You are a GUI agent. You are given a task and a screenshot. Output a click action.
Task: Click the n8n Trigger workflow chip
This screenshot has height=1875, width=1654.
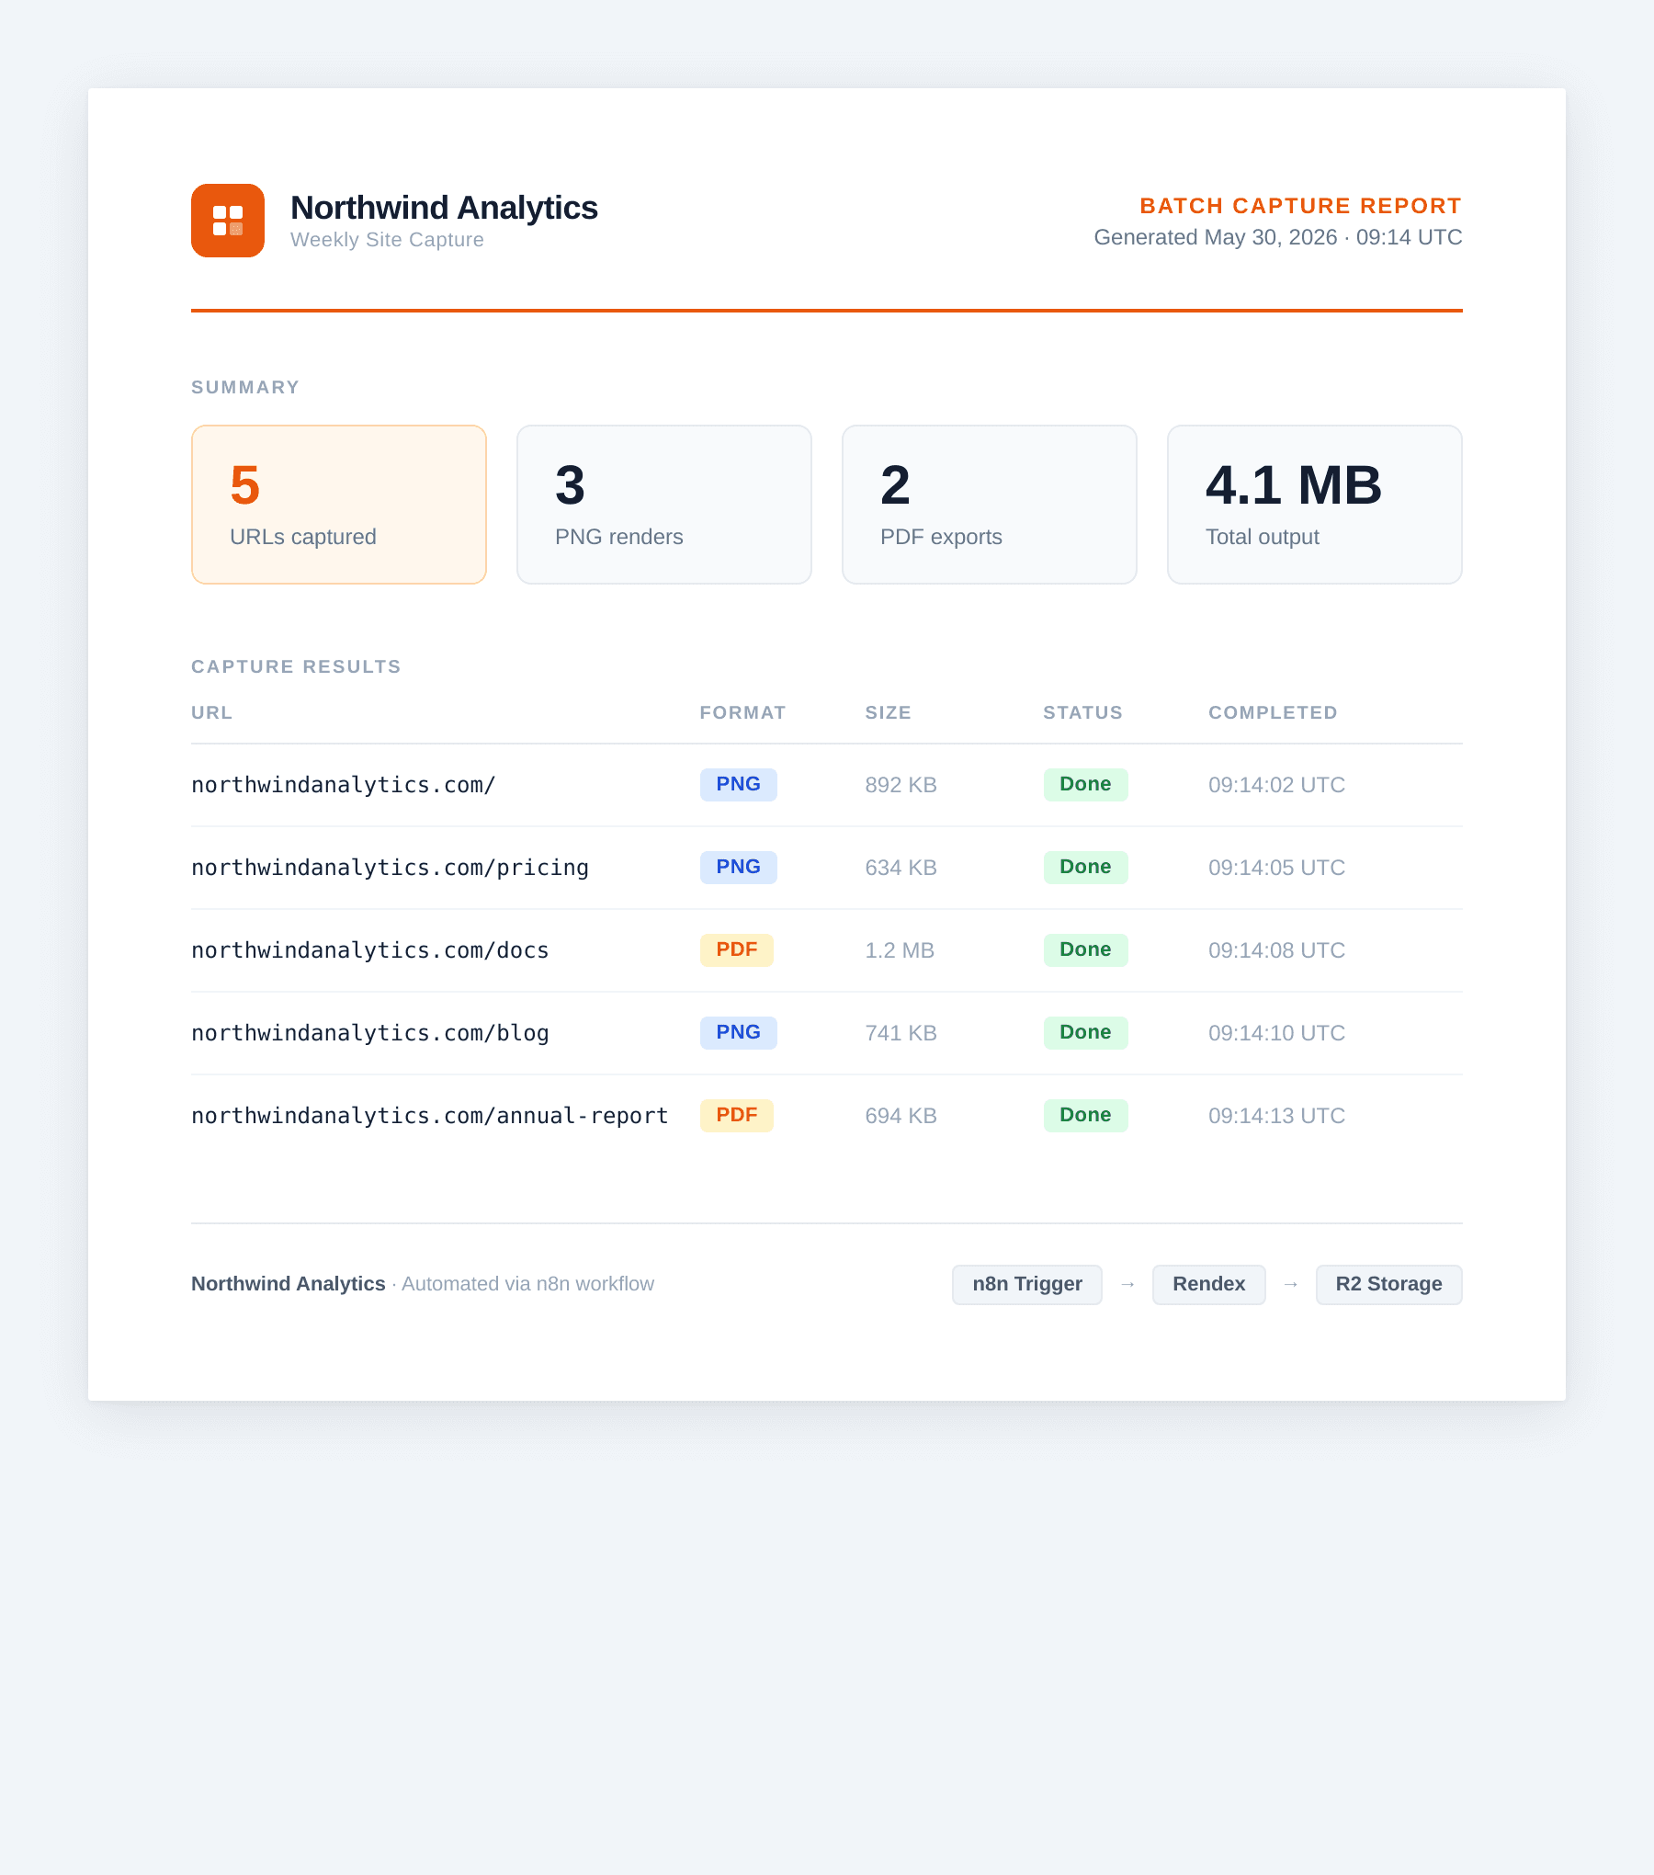(x=1027, y=1285)
